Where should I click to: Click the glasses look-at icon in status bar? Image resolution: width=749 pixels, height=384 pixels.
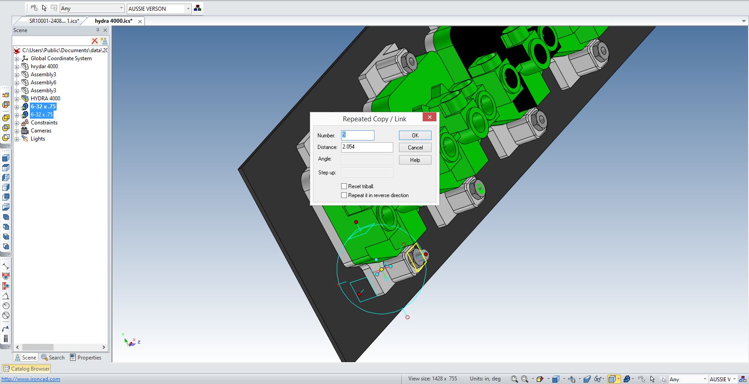click(x=597, y=379)
